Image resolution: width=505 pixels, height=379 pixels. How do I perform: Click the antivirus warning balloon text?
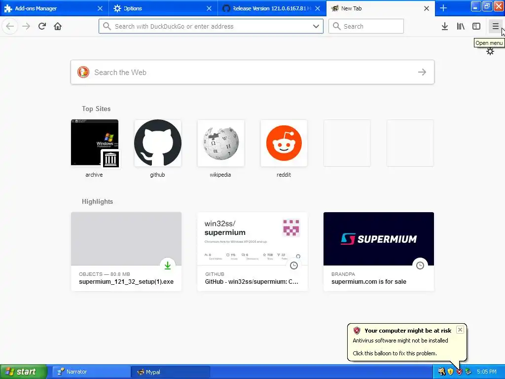400,341
